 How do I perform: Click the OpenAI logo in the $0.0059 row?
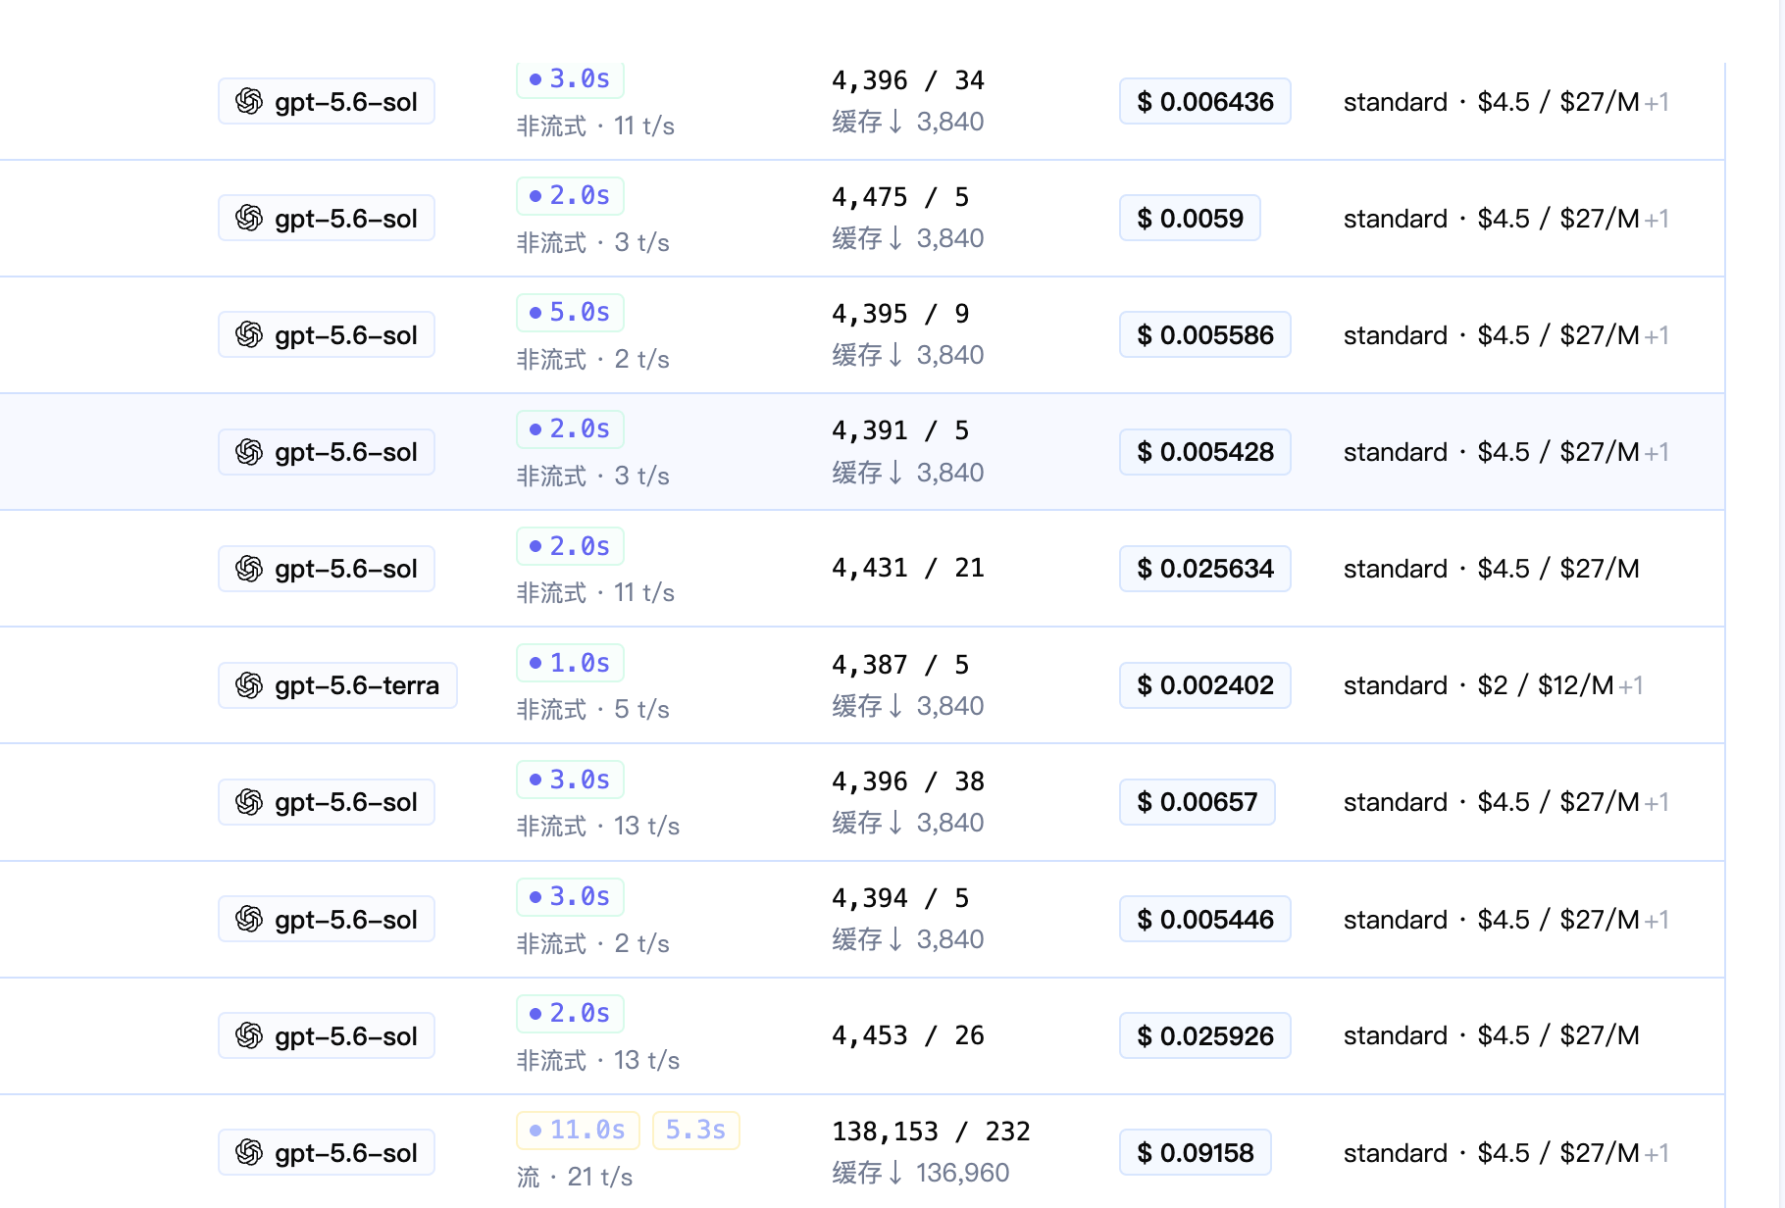[x=249, y=218]
